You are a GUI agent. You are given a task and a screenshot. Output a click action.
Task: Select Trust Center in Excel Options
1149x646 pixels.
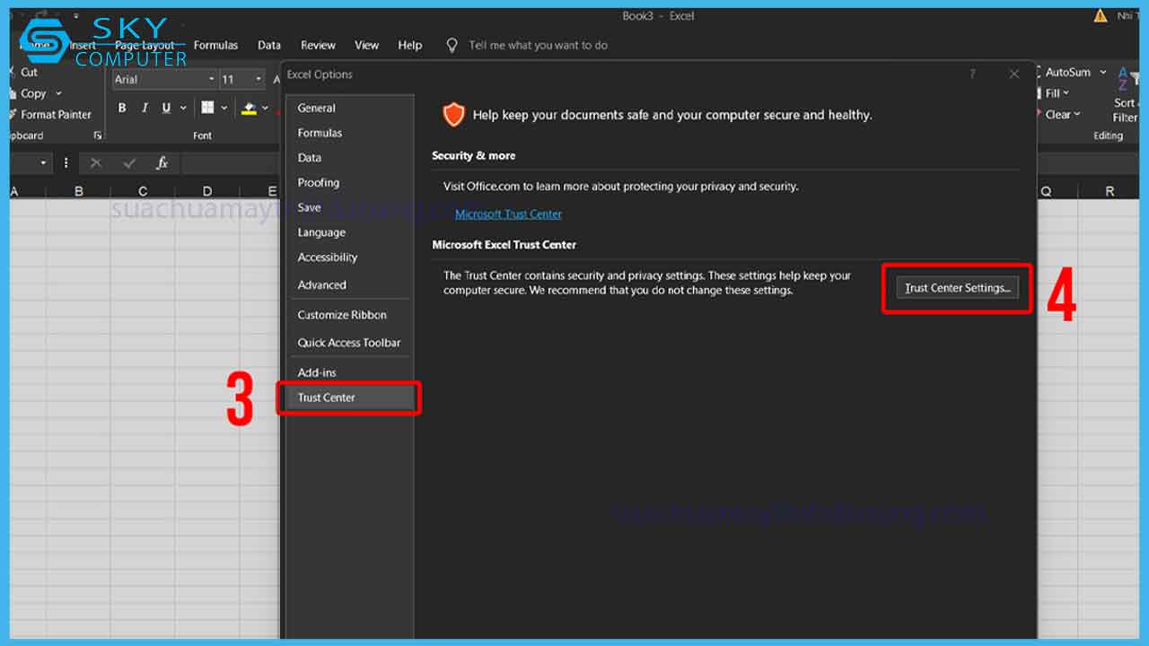350,397
